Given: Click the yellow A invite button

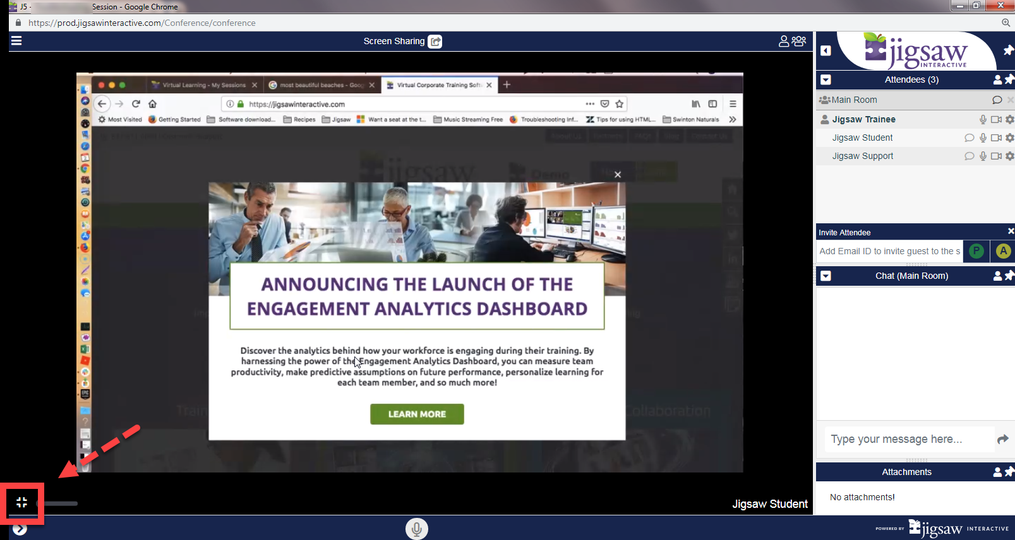Looking at the screenshot, I should [1003, 251].
